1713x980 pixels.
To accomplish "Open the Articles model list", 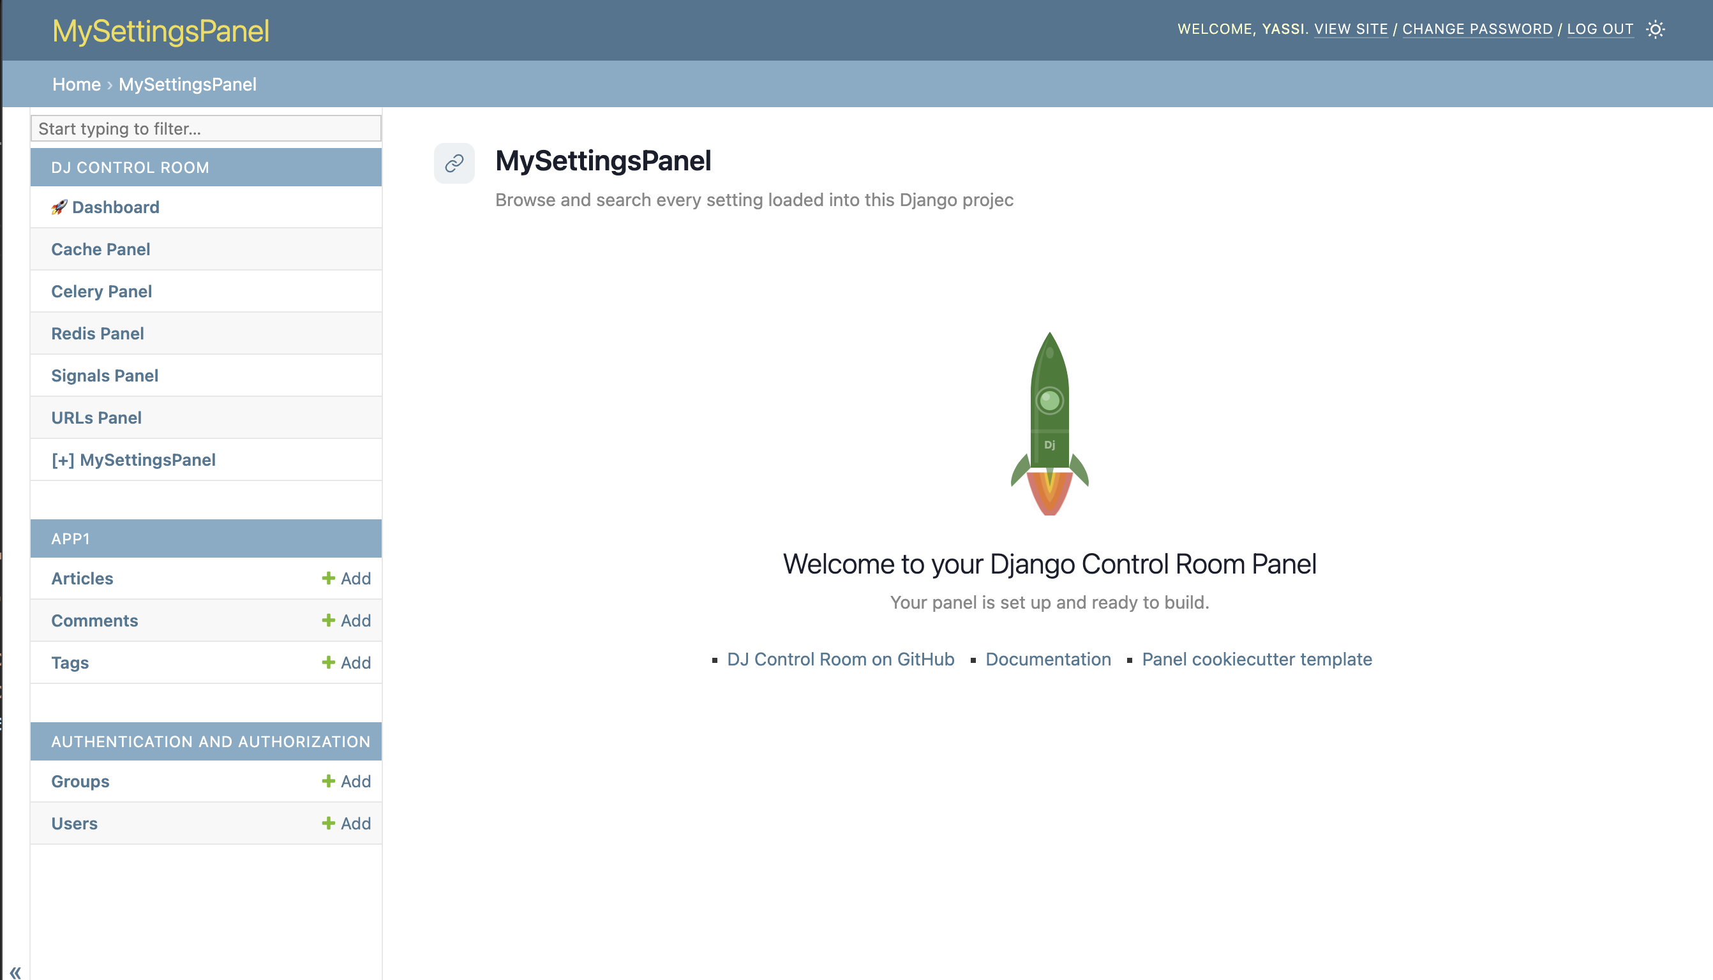I will click(82, 578).
